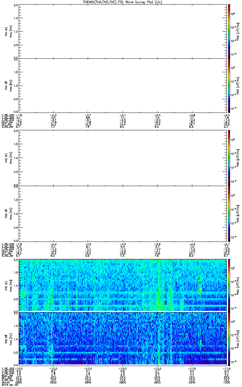Click the 'THE B⊥ freq [Hz]' axis label
The height and width of the screenshot is (387, 242).
pos(8,285)
